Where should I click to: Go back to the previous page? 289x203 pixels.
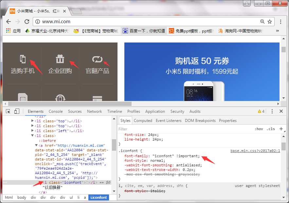9,22
